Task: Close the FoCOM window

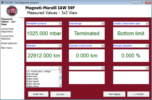Action: (x=148, y=3)
